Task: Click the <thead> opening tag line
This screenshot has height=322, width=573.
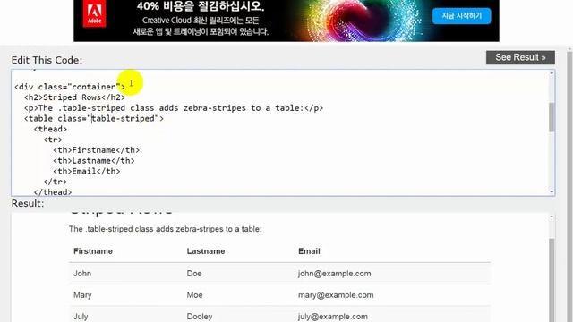Action: coord(50,129)
